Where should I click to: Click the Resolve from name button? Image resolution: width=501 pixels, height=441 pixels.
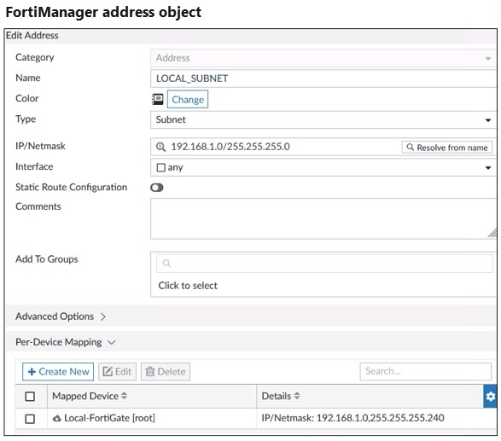pos(447,148)
